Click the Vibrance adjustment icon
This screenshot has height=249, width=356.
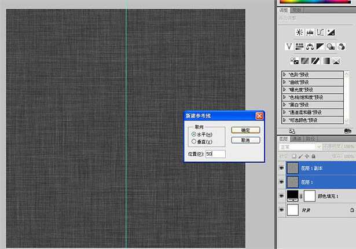(289, 46)
